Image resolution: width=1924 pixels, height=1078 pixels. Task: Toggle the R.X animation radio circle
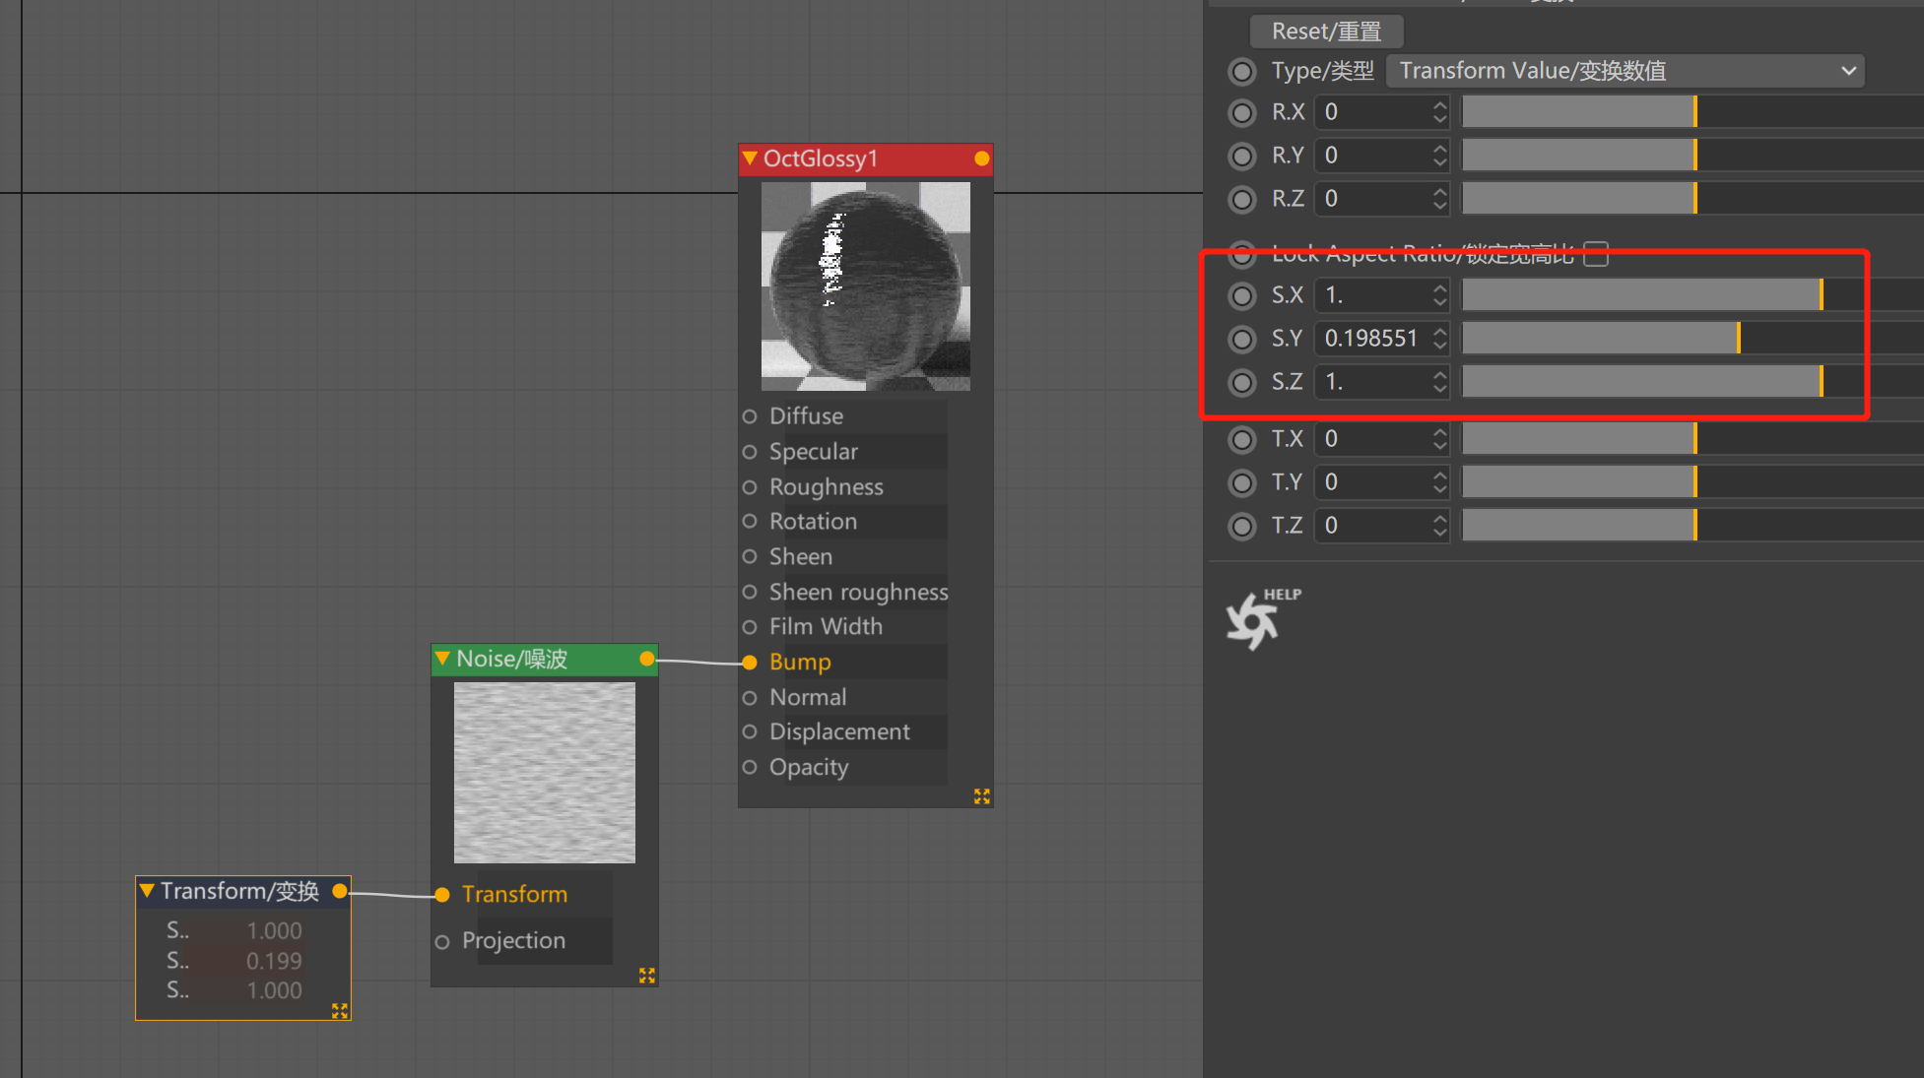[1242, 112]
